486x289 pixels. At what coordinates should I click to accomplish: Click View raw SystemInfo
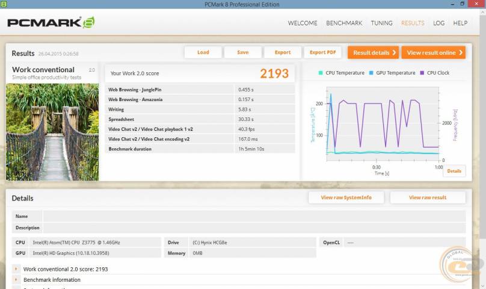[x=346, y=197]
